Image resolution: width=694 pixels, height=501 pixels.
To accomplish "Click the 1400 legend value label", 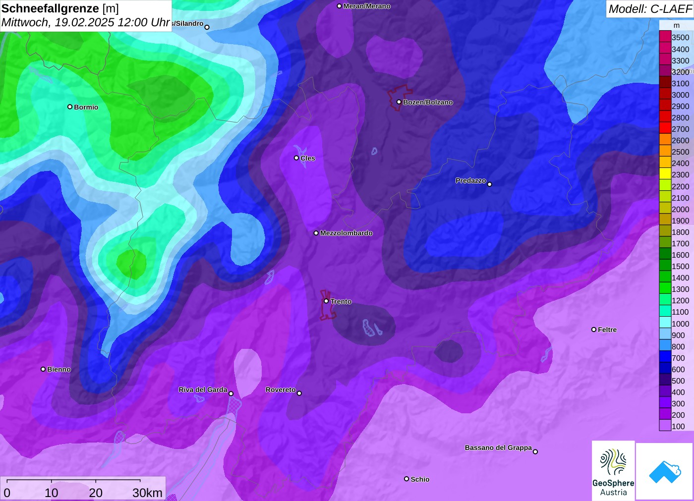I will click(x=680, y=278).
